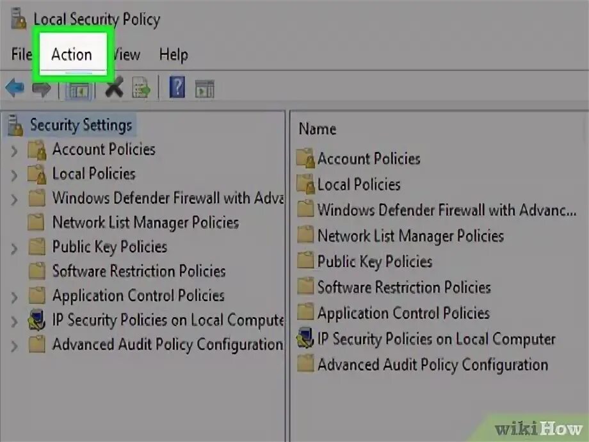
Task: Select Windows Defender Firewall label in tree
Action: (168, 198)
